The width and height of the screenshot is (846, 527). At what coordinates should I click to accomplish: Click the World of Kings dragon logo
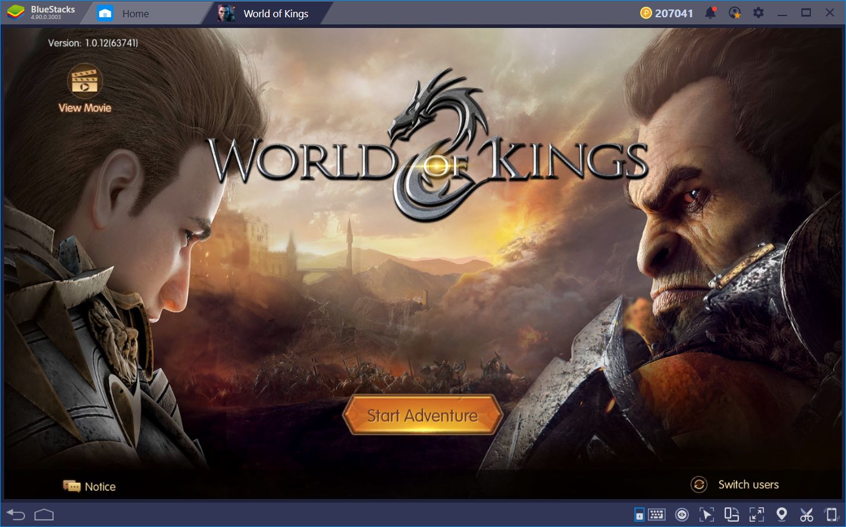coord(427,145)
